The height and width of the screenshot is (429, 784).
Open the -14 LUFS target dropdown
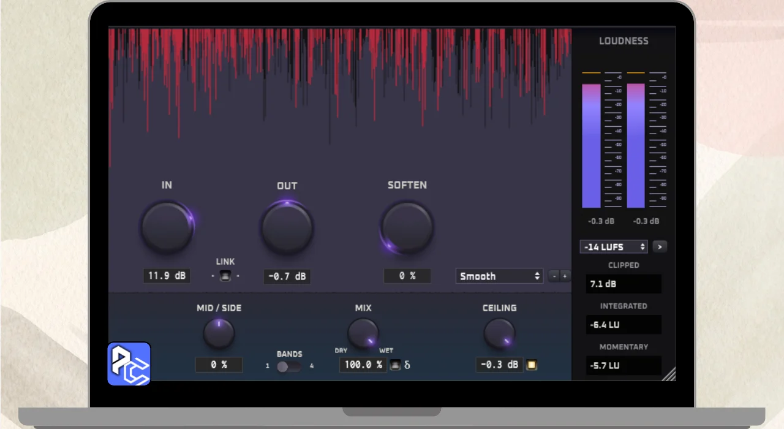click(614, 247)
